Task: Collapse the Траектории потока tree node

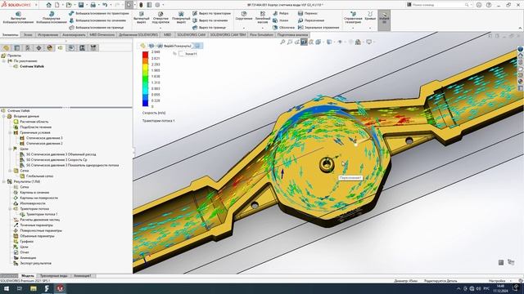Action: coord(10,209)
